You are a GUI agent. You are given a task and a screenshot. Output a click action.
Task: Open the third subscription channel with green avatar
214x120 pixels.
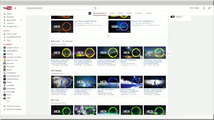tap(10, 54)
